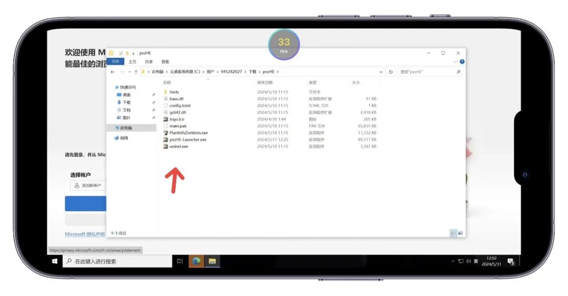This screenshot has width=568, height=296.
Task: Select the uninst.exe icon
Action: pos(166,147)
